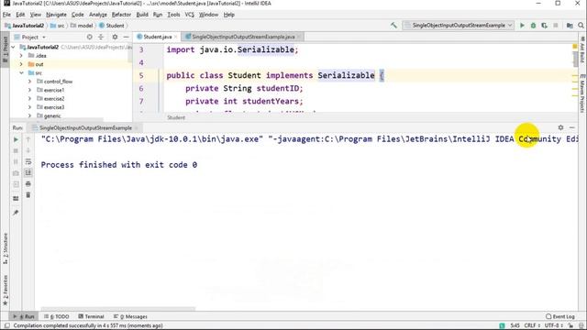The height and width of the screenshot is (330, 587).
Task: Expand exercise2 package
Action: pos(29,99)
